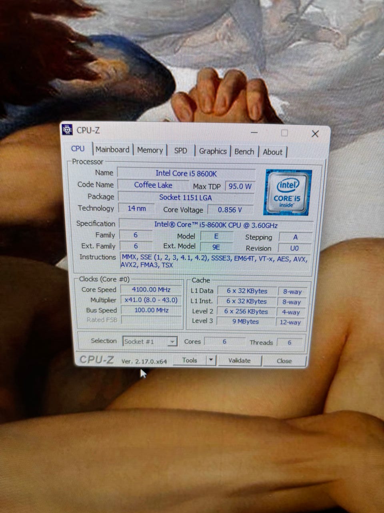Click the Code Name value 'Coffee Lake'
384x513 pixels.
(153, 185)
